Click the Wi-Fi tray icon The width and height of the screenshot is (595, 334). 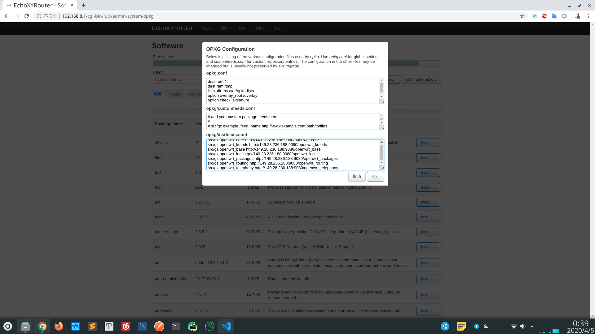coord(513,326)
